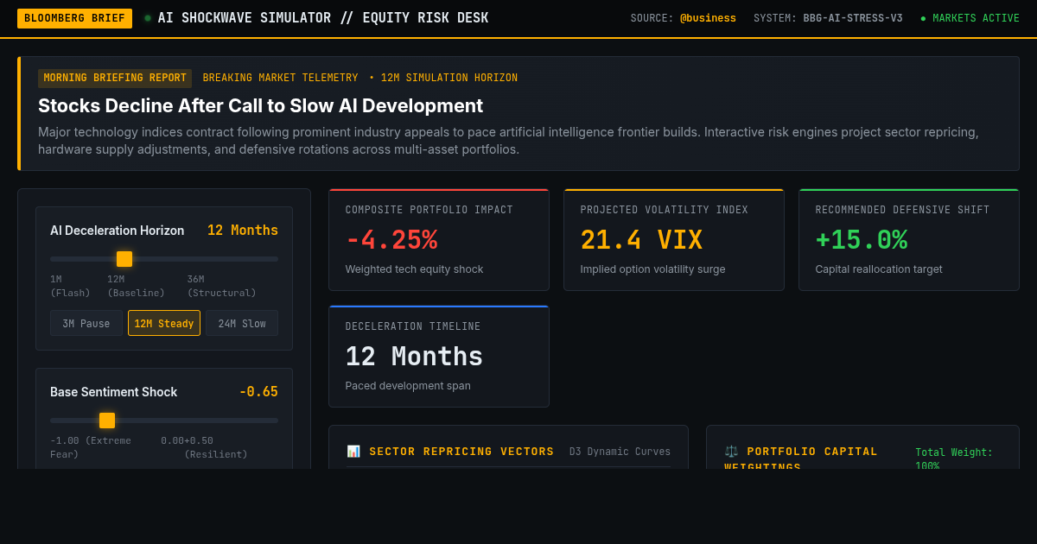Click the 21.4 VIX volatility value
1037x544 pixels.
(x=641, y=240)
